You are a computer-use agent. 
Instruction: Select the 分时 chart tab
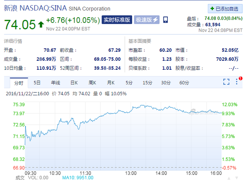pos(19,83)
